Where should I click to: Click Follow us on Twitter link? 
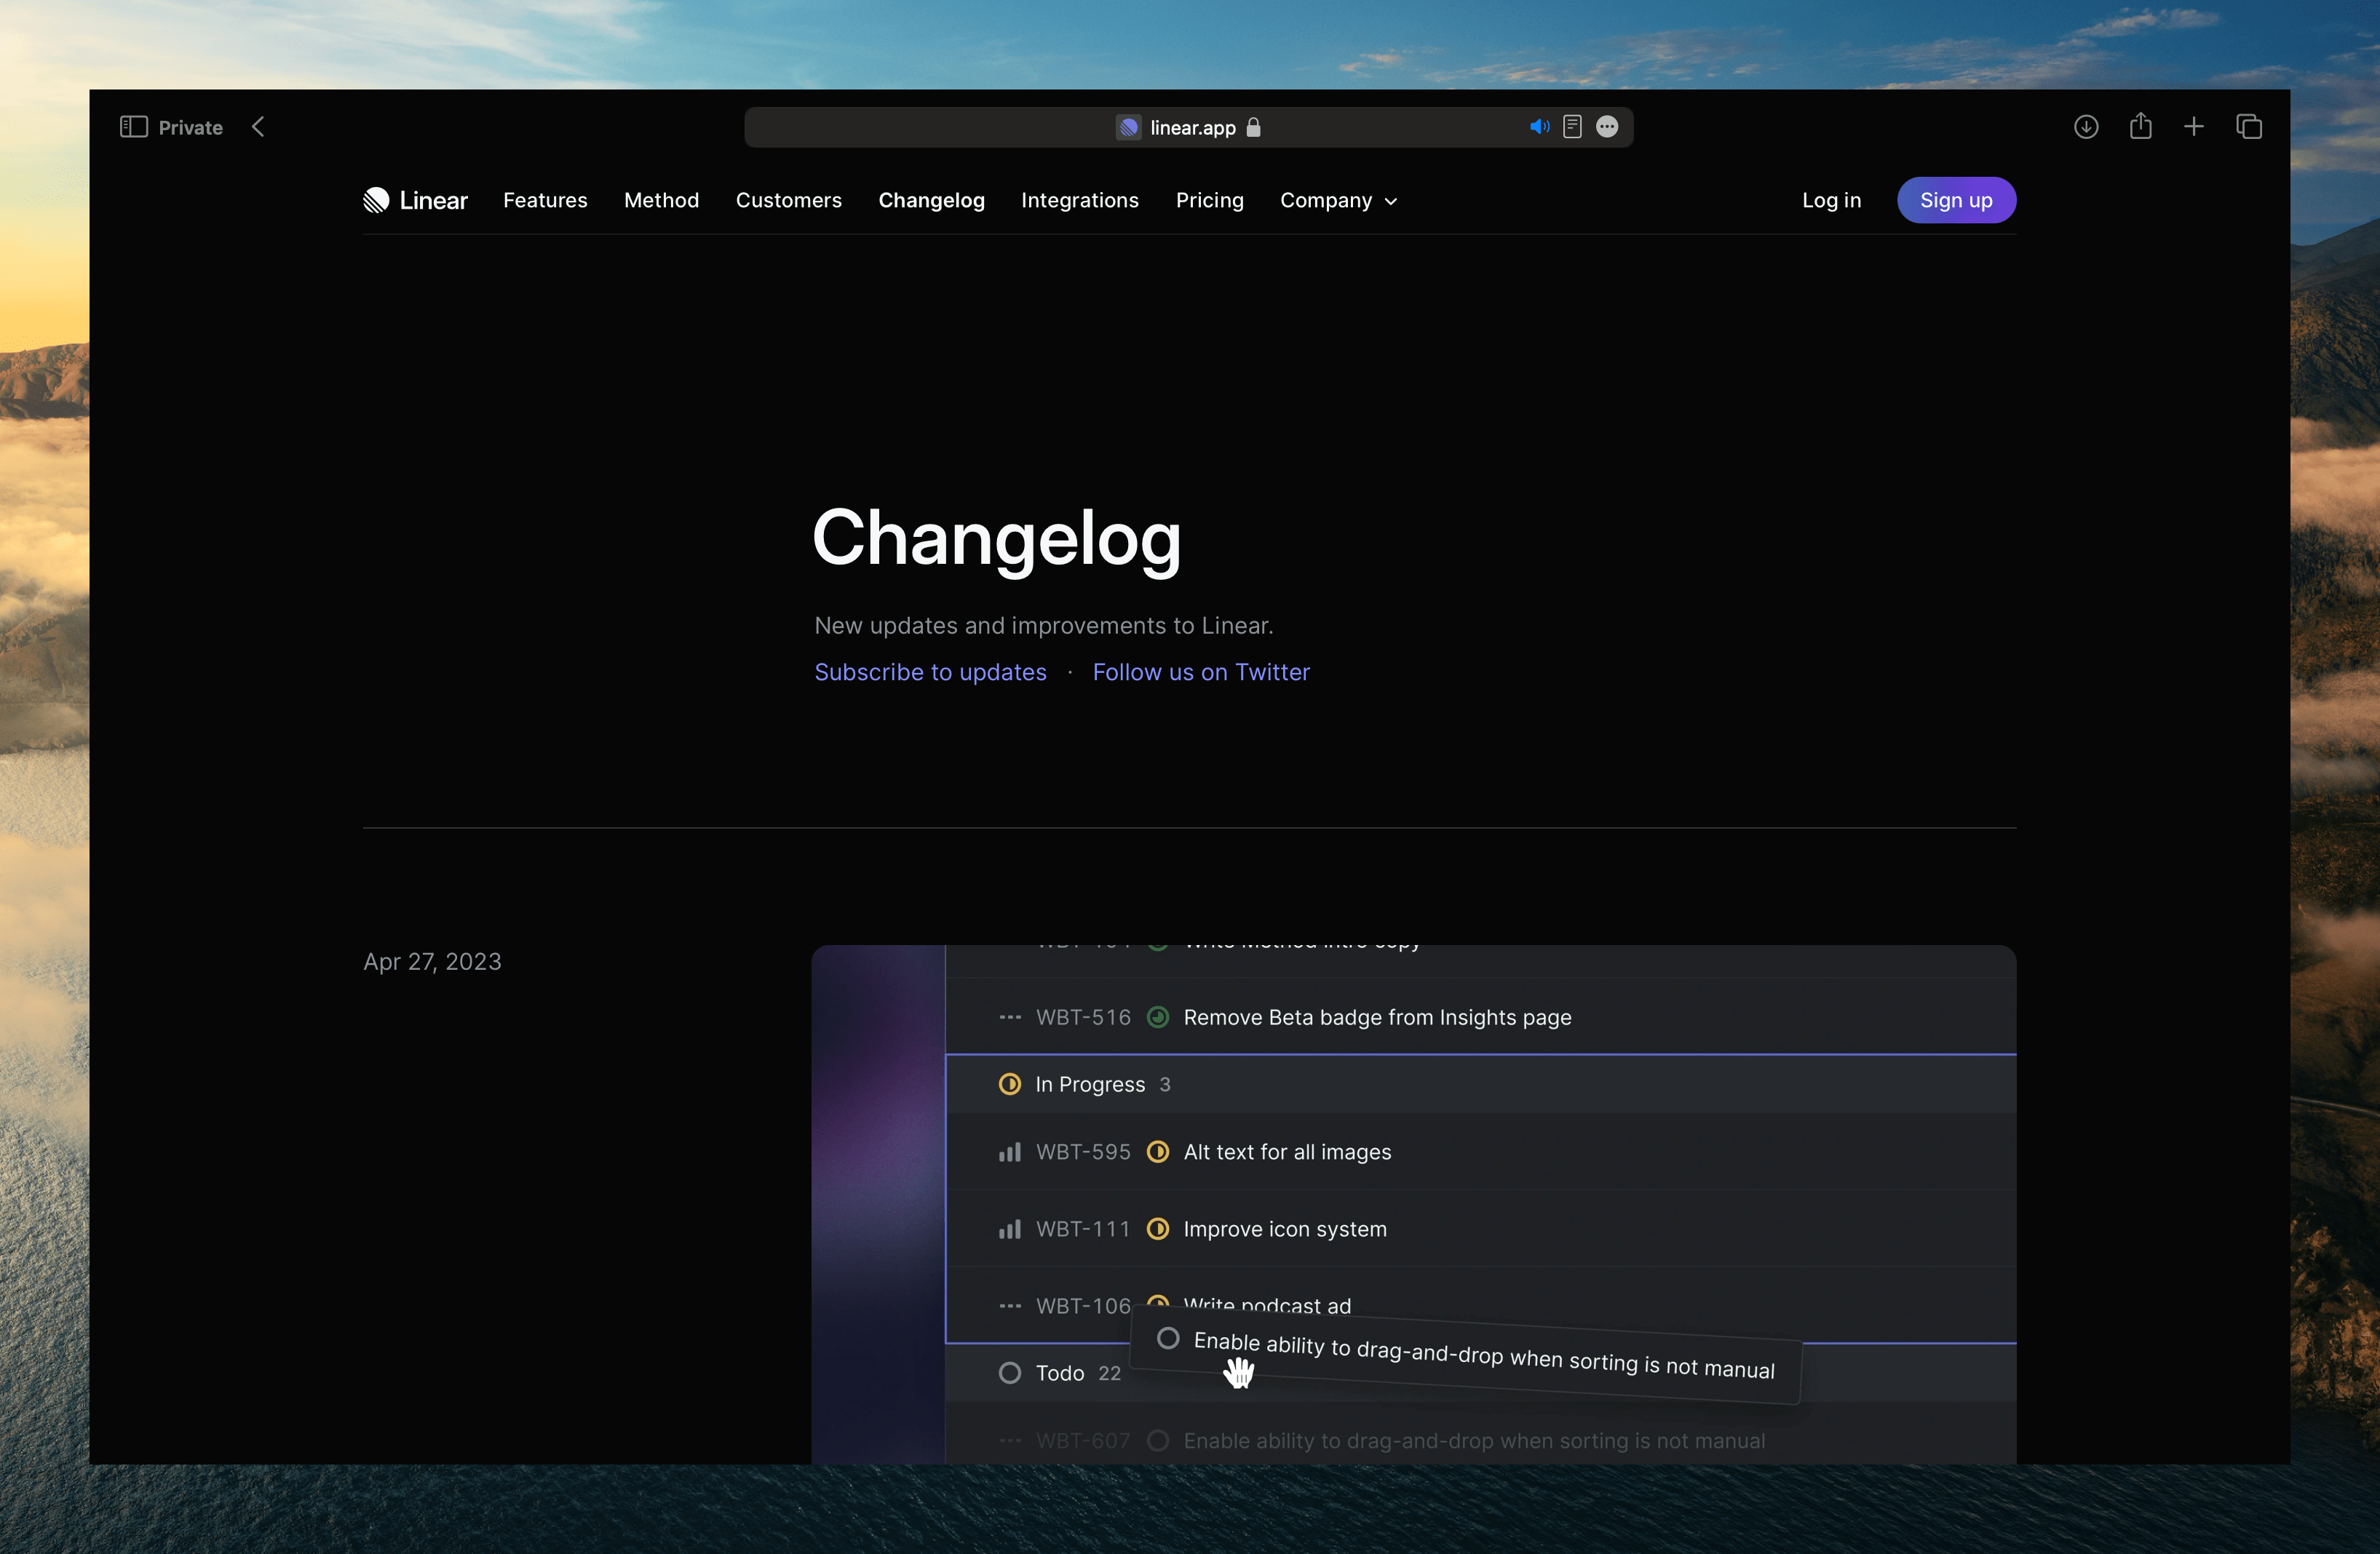(1202, 672)
